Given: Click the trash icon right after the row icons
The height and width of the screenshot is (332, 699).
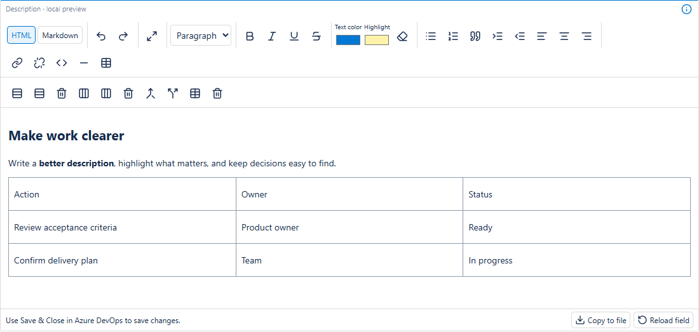Looking at the screenshot, I should click(x=62, y=93).
